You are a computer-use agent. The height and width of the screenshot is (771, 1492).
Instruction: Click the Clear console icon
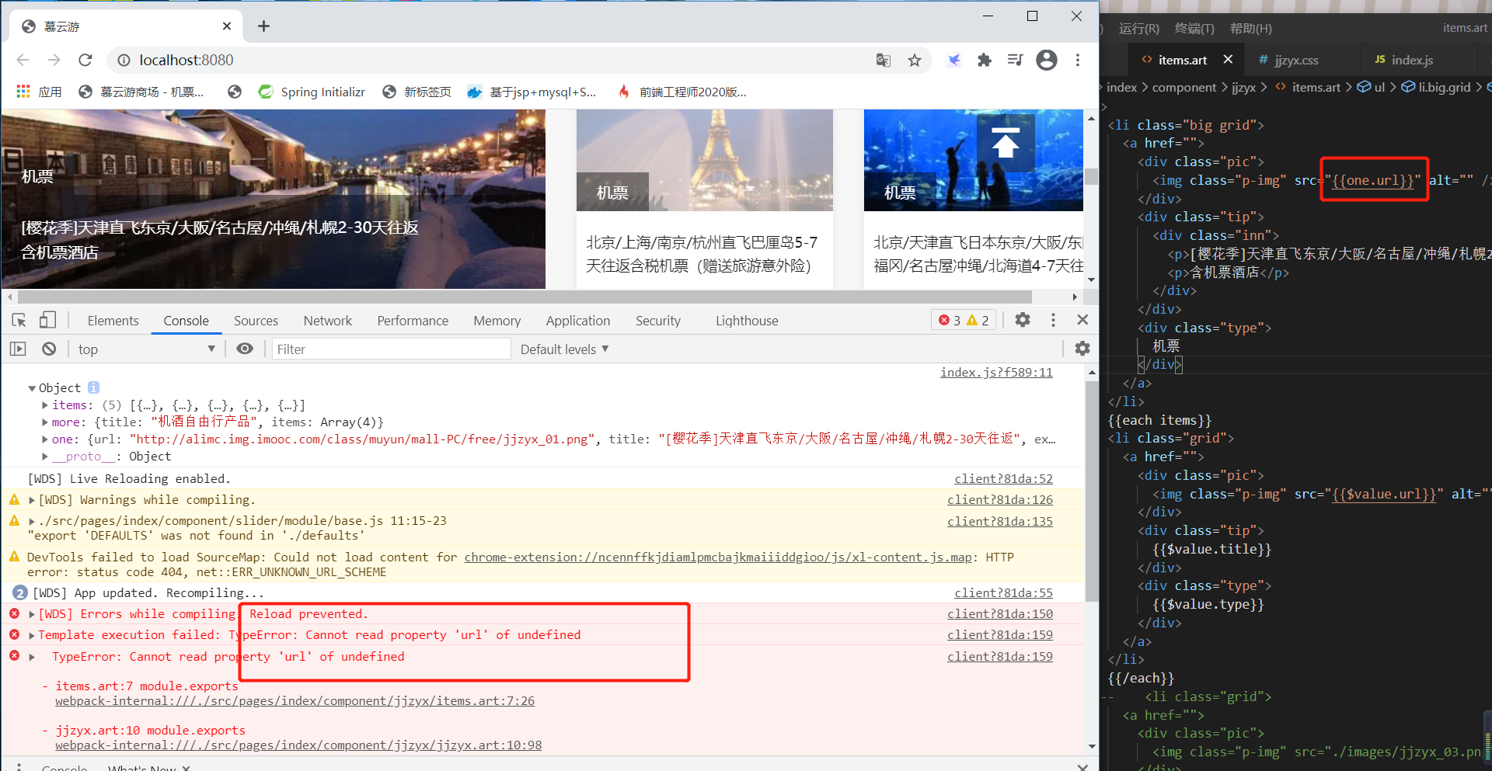(48, 348)
